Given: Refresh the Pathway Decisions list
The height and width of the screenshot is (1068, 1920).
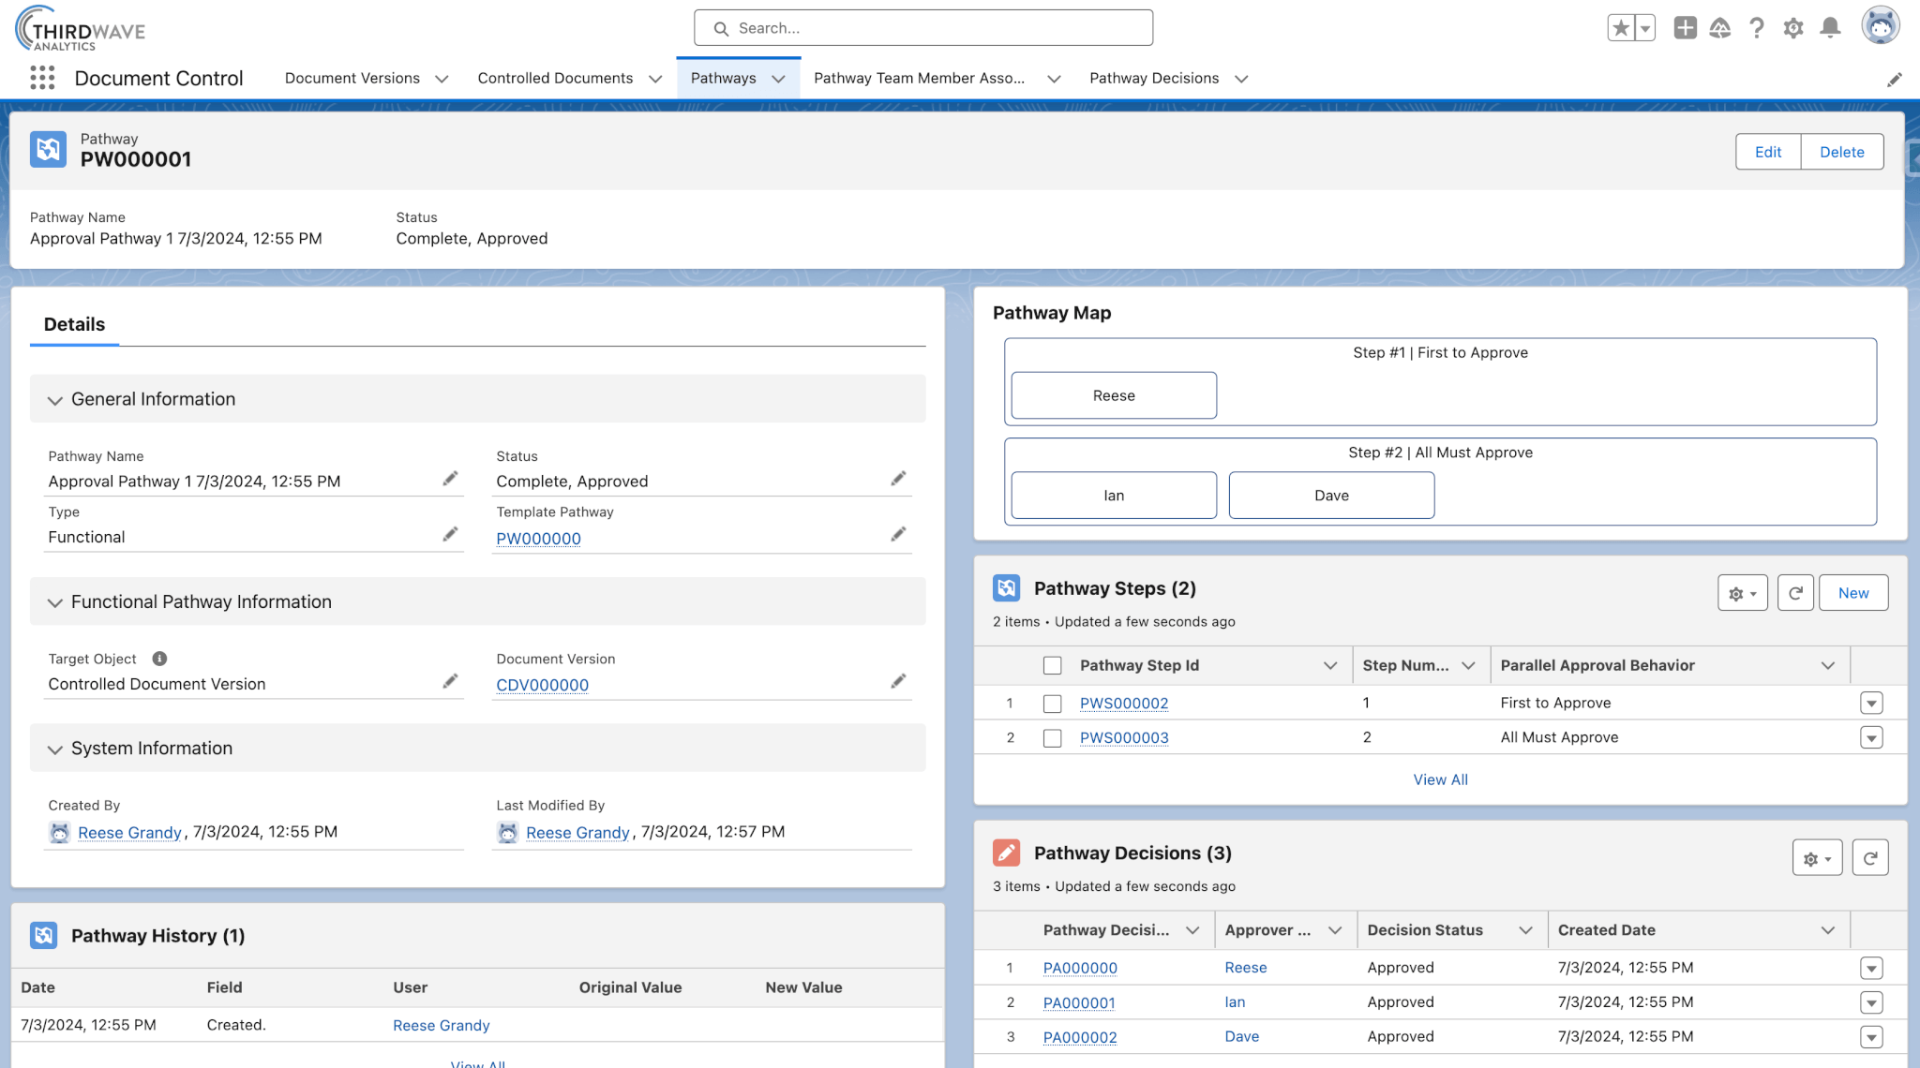Looking at the screenshot, I should click(1870, 858).
